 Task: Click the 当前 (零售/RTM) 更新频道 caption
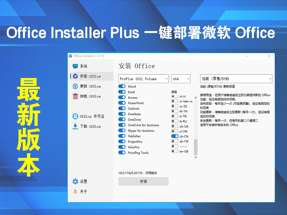pyautogui.click(x=217, y=87)
